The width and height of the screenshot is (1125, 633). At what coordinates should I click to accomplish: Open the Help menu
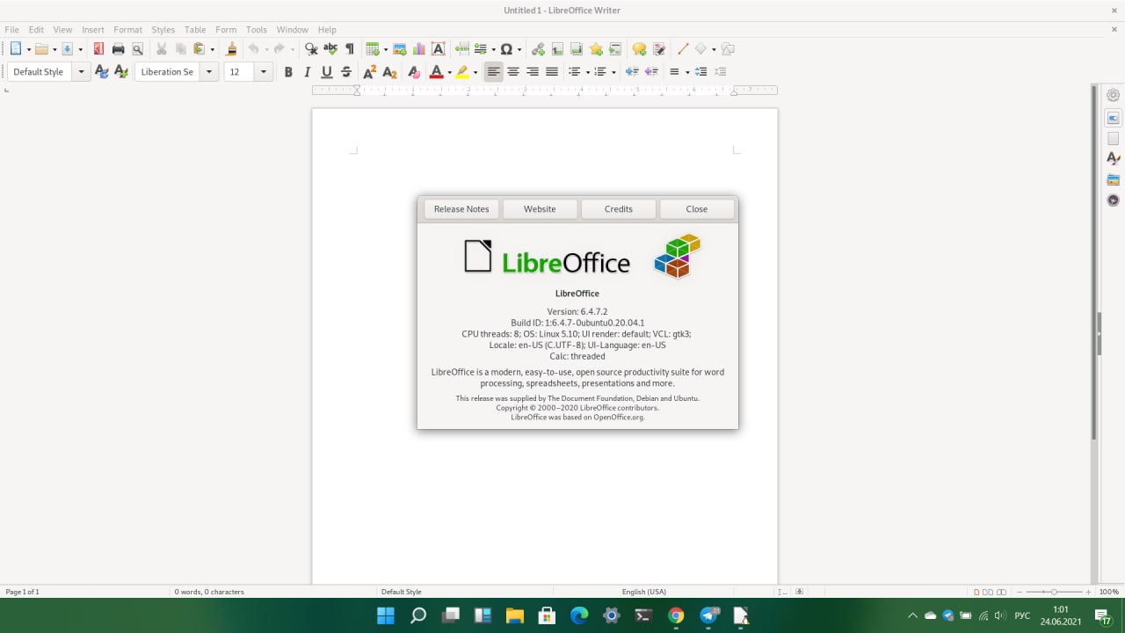327,30
